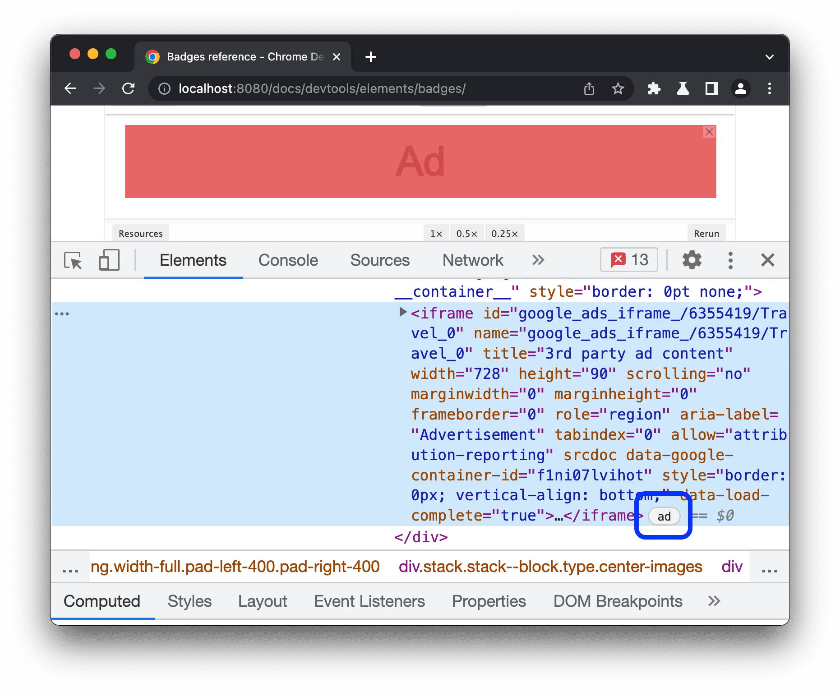840x692 pixels.
Task: Select 0.25× resource speed
Action: [x=504, y=233]
